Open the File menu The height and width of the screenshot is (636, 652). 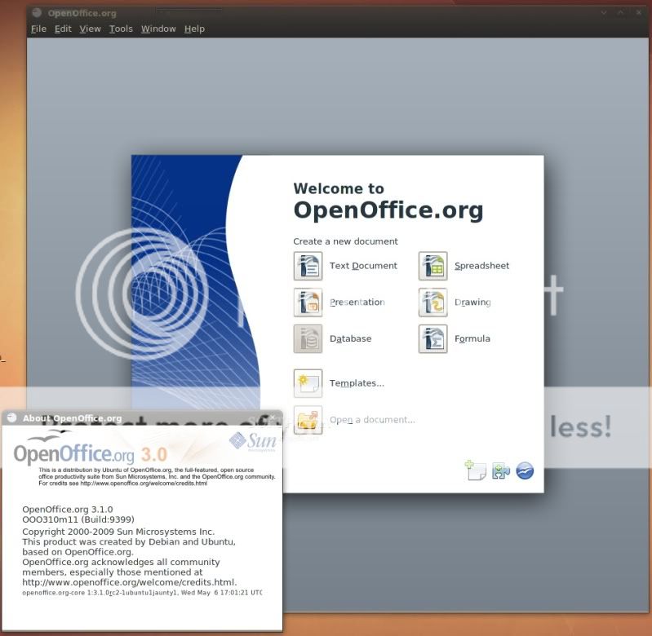pyautogui.click(x=38, y=29)
